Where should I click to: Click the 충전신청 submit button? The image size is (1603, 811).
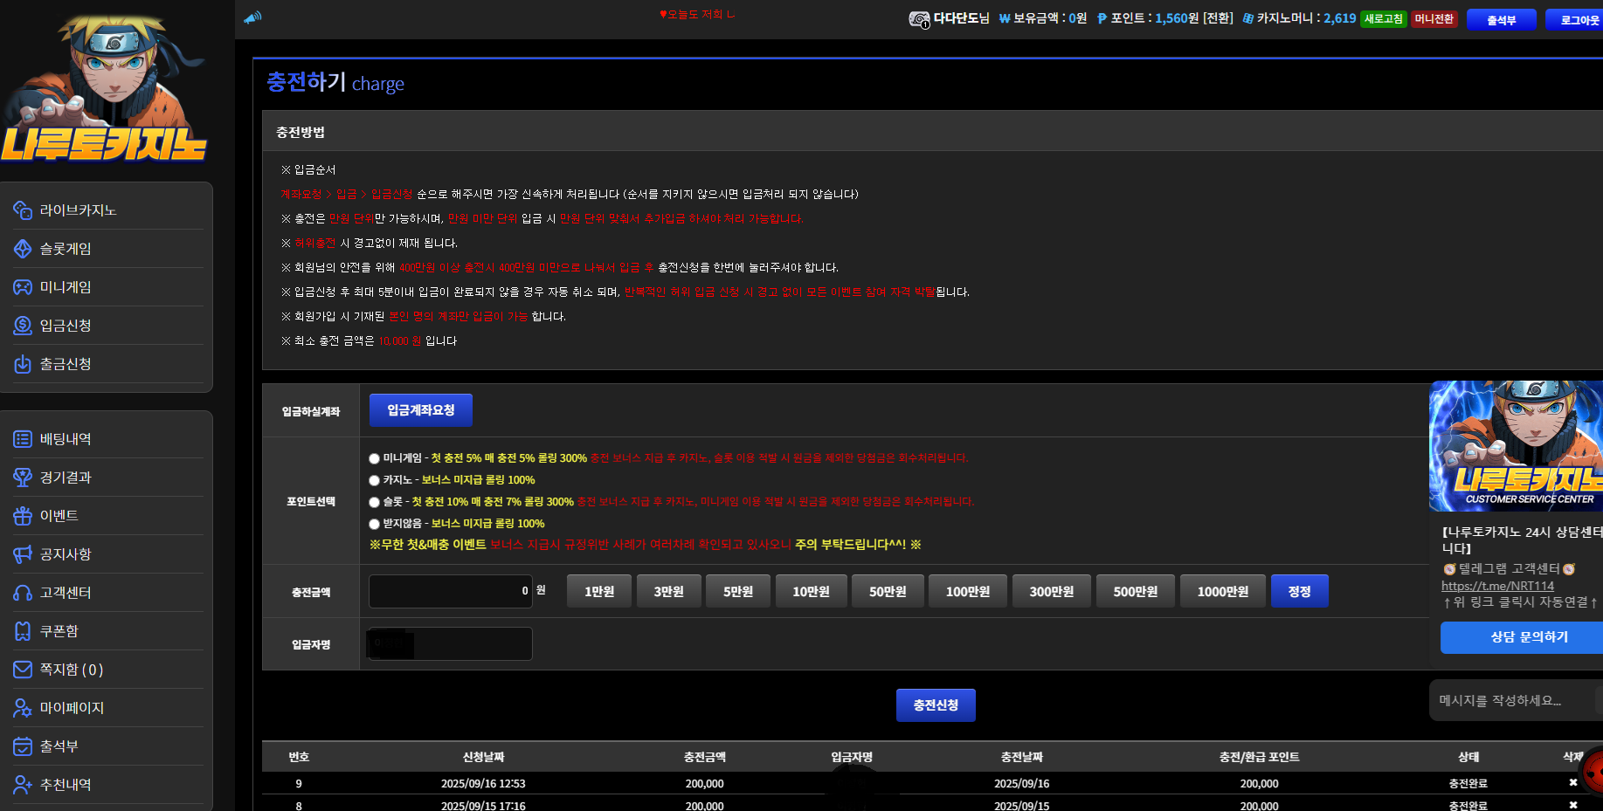click(936, 705)
